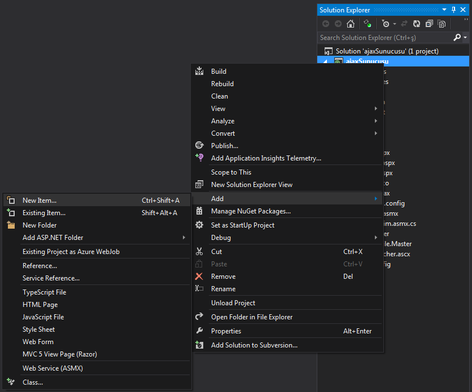The width and height of the screenshot is (472, 392).
Task: Expand the View submenu arrow
Action: tap(375, 109)
